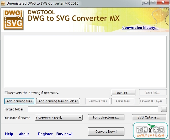
Task: Click inside the empty drawing files list
Action: click(85, 62)
